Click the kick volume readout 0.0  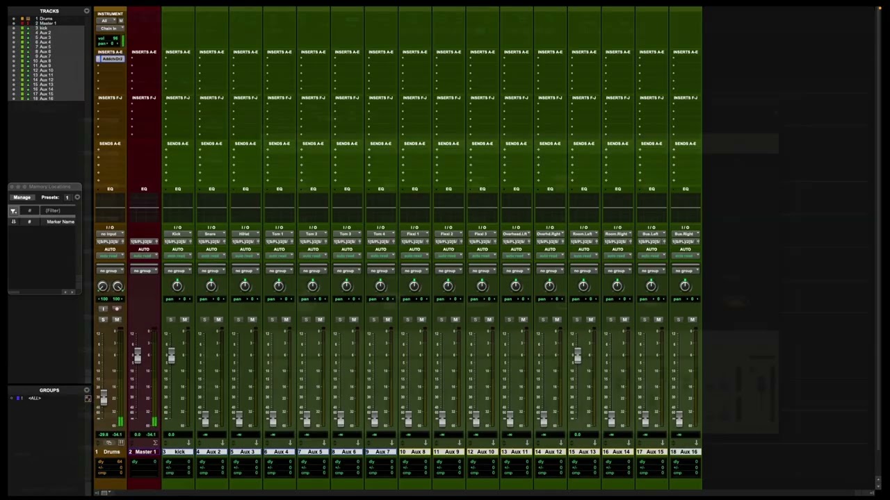point(171,435)
